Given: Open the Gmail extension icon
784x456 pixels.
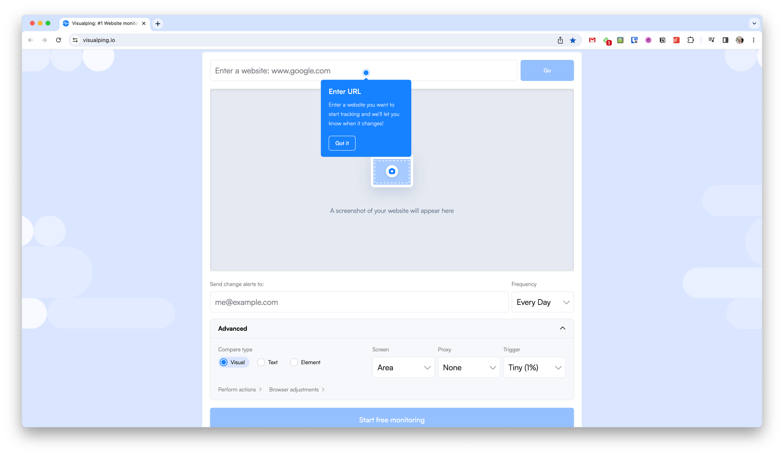Looking at the screenshot, I should click(592, 40).
